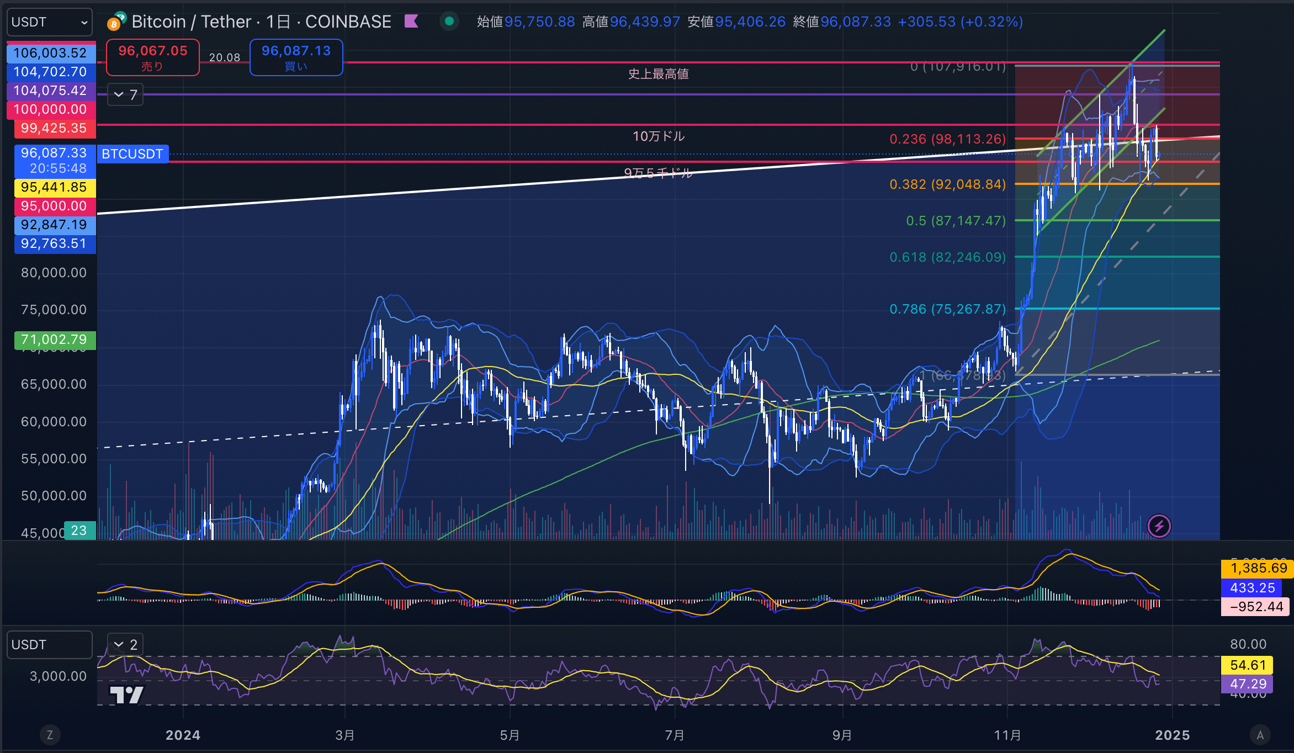This screenshot has width=1294, height=753.
Task: Click the 92,763.51 price axis label
Action: [54, 243]
